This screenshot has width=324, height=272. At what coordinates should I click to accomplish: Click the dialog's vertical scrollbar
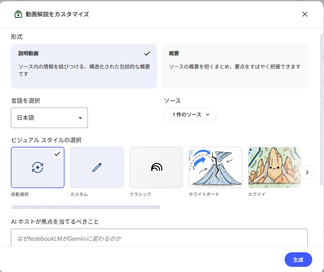pyautogui.click(x=321, y=110)
